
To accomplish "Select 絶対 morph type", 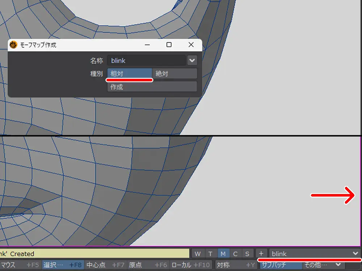I will 175,73.
